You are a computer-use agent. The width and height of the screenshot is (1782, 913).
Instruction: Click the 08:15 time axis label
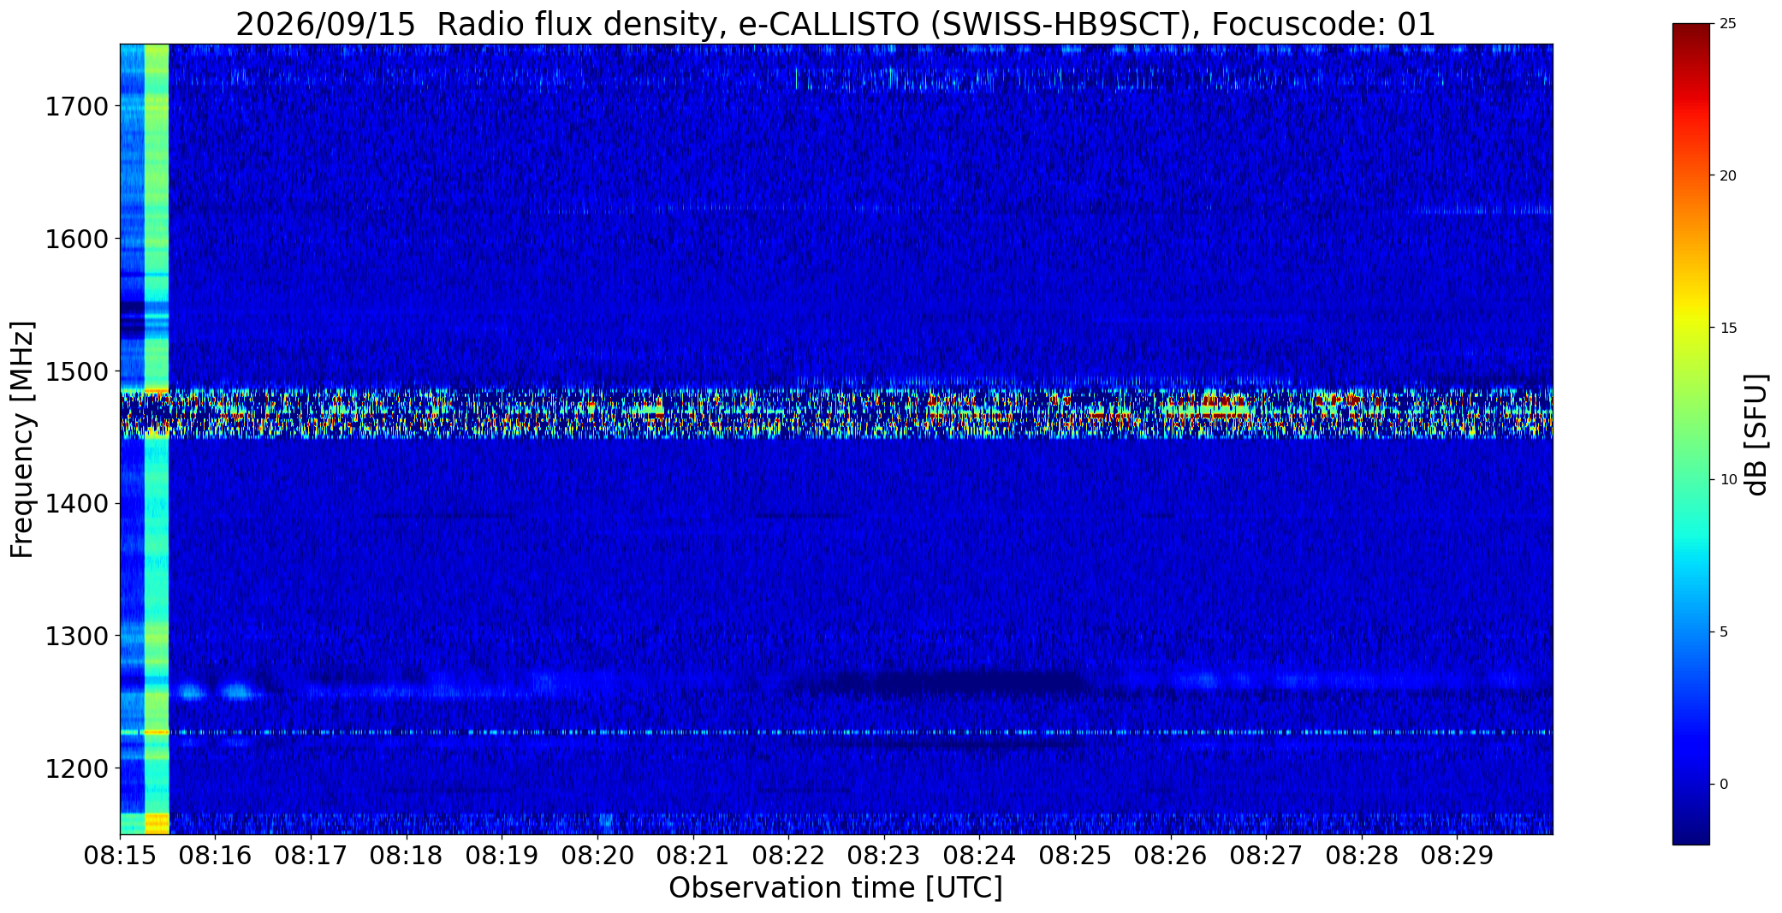120,855
